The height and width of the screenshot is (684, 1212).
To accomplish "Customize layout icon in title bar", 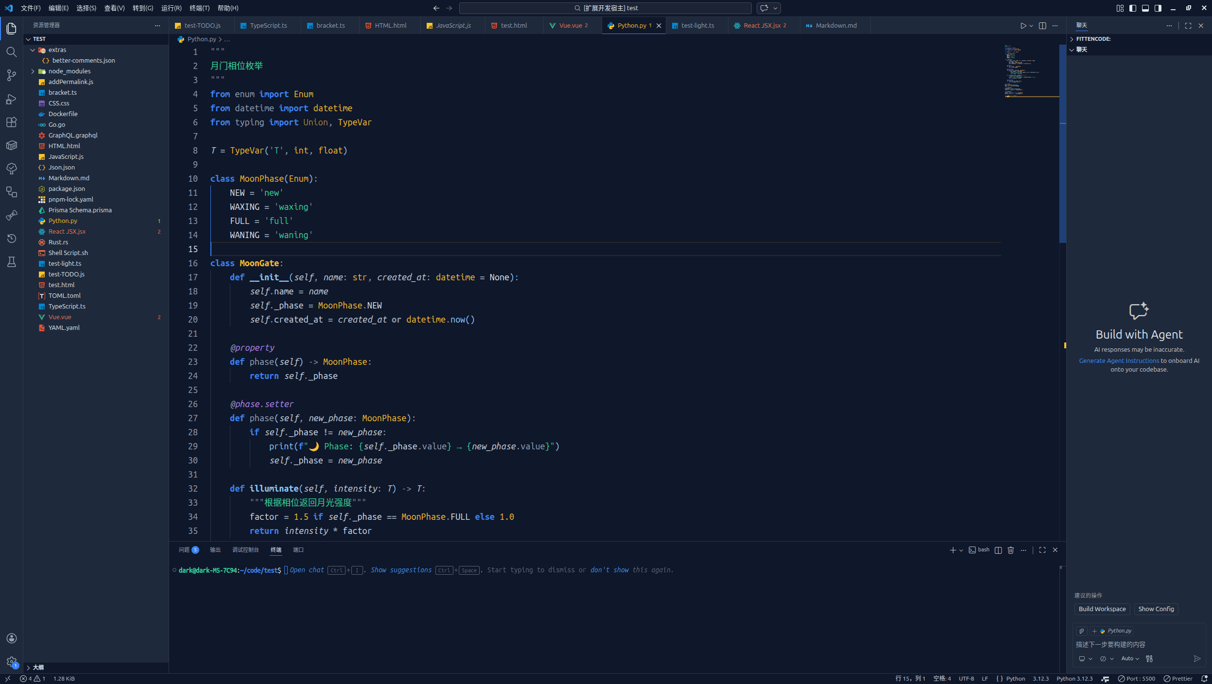I will click(1120, 8).
